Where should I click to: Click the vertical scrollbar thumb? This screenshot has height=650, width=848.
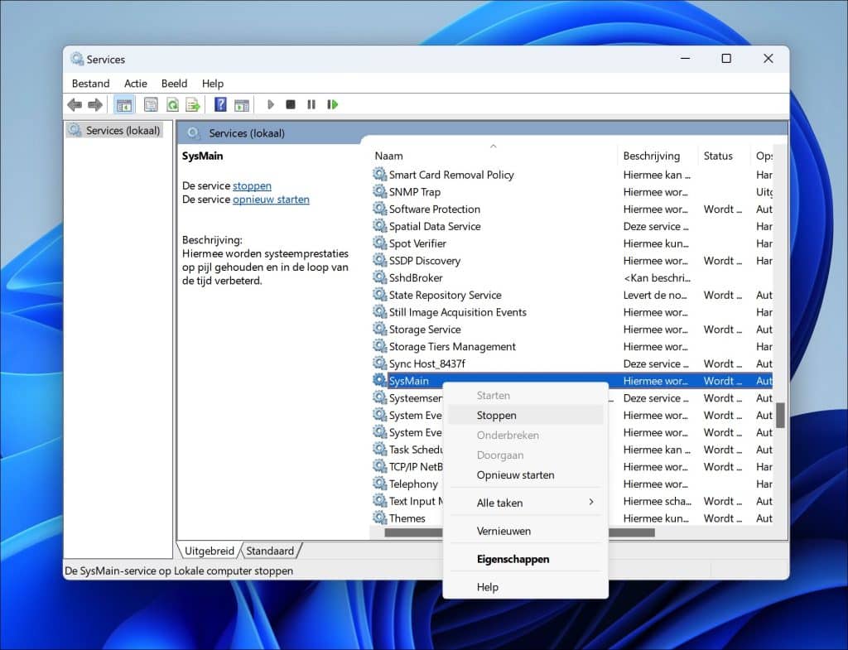(780, 415)
